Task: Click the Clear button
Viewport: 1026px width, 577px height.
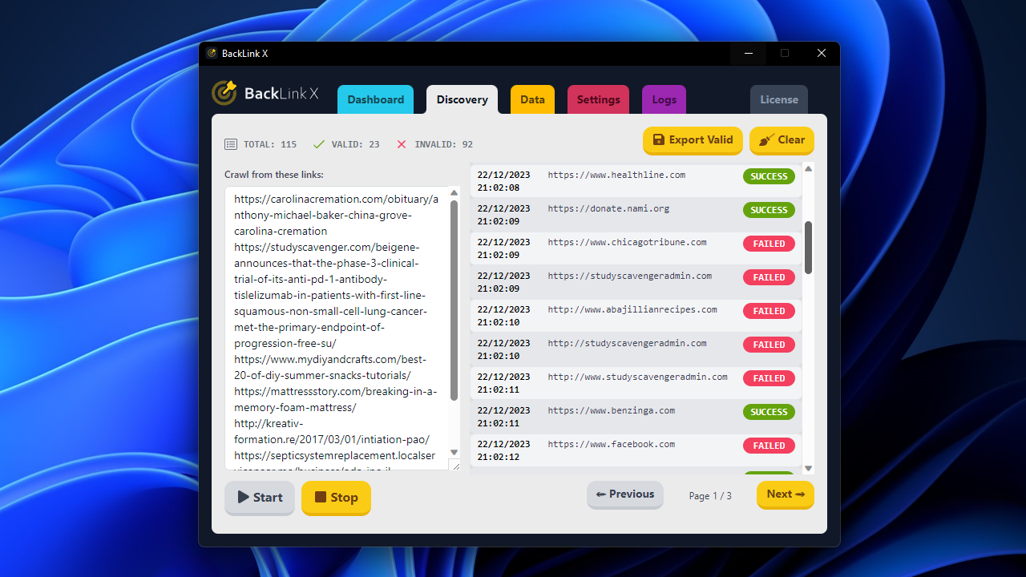Action: point(782,140)
